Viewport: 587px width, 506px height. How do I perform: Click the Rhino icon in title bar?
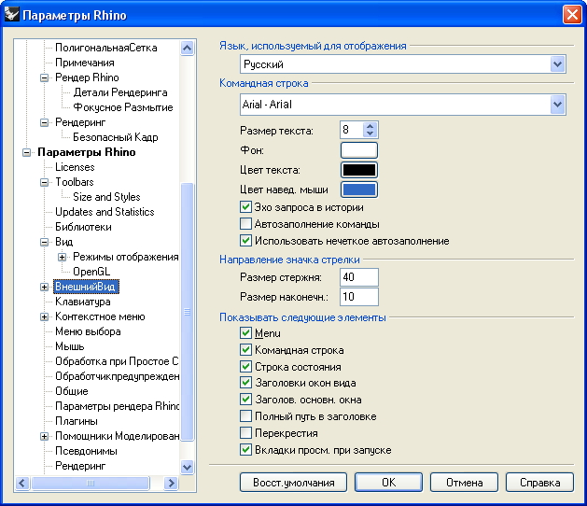pyautogui.click(x=12, y=15)
